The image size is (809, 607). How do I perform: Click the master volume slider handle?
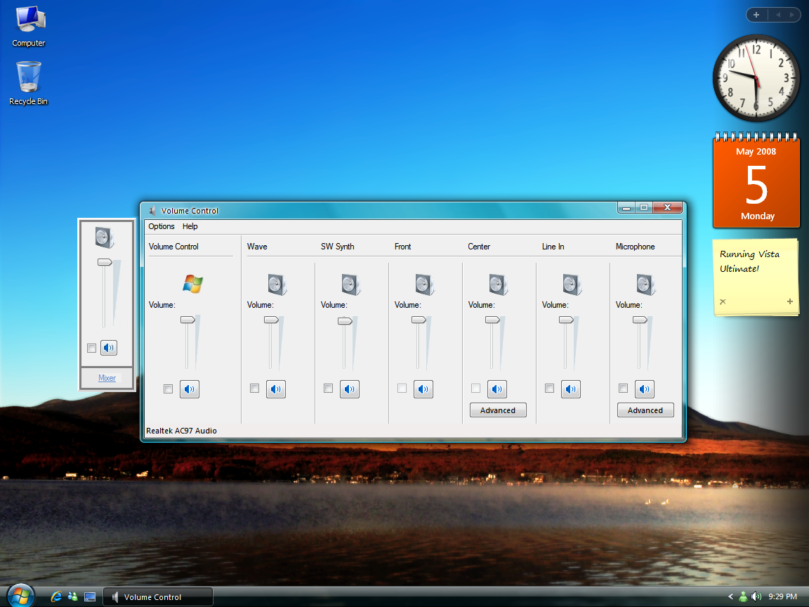coord(189,319)
